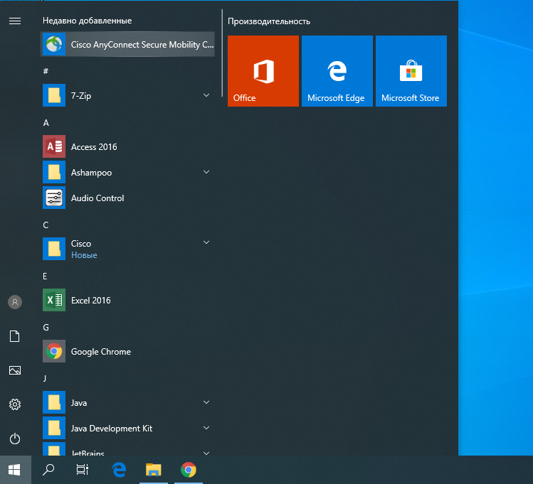Click the 'Недавно добавленные' heading

tap(87, 21)
